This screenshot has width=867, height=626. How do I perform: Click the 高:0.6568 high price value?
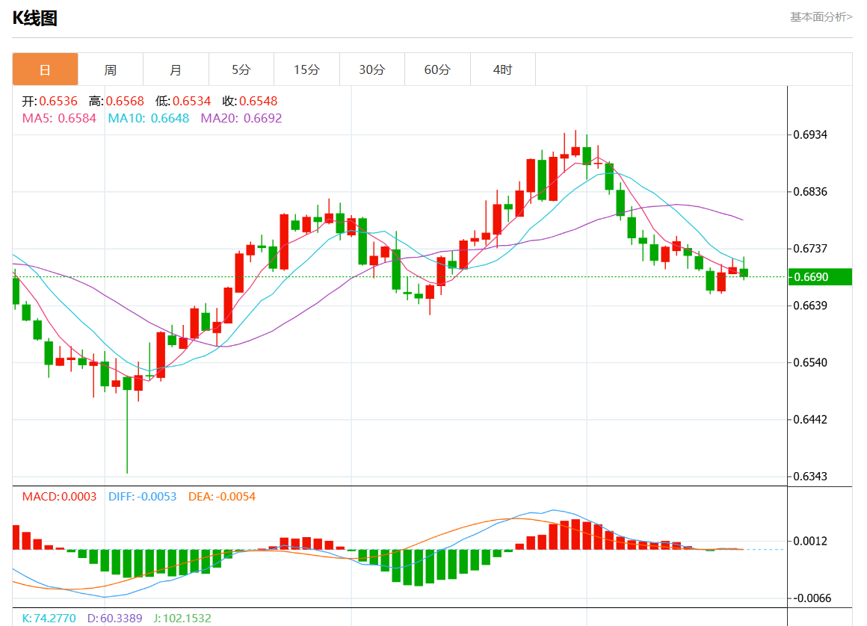coord(116,101)
